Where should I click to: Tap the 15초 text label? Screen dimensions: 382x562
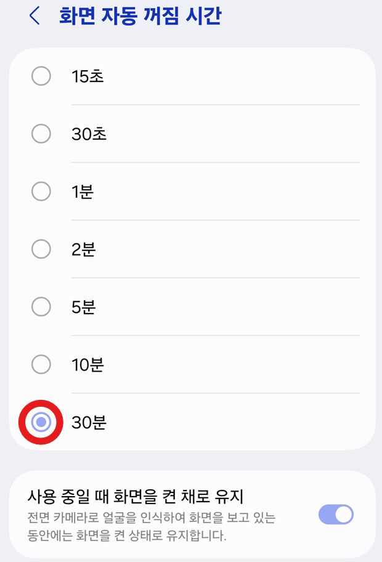pos(87,76)
